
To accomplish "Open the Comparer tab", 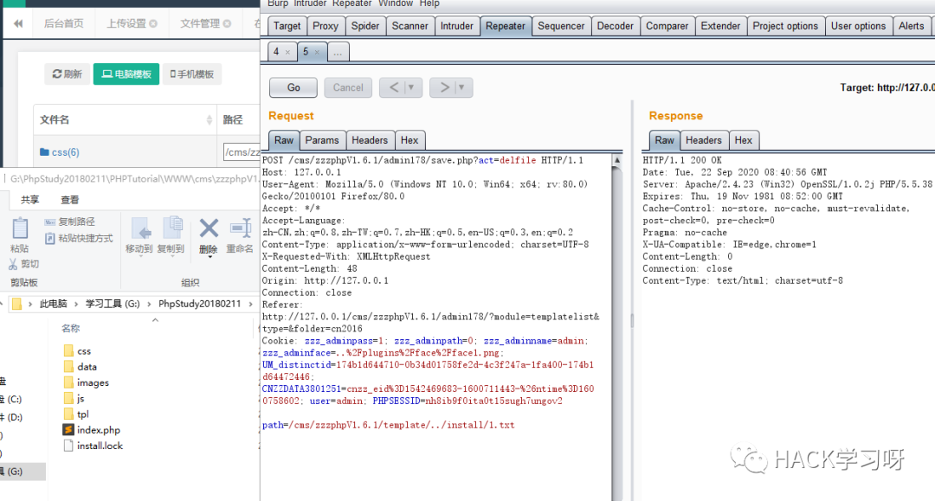I will 667,26.
